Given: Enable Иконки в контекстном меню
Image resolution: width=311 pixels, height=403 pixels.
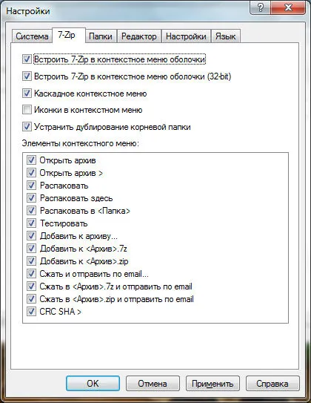Looking at the screenshot, I should 27,110.
